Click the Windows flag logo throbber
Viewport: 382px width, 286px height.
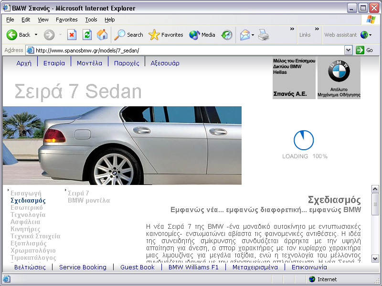(x=371, y=20)
